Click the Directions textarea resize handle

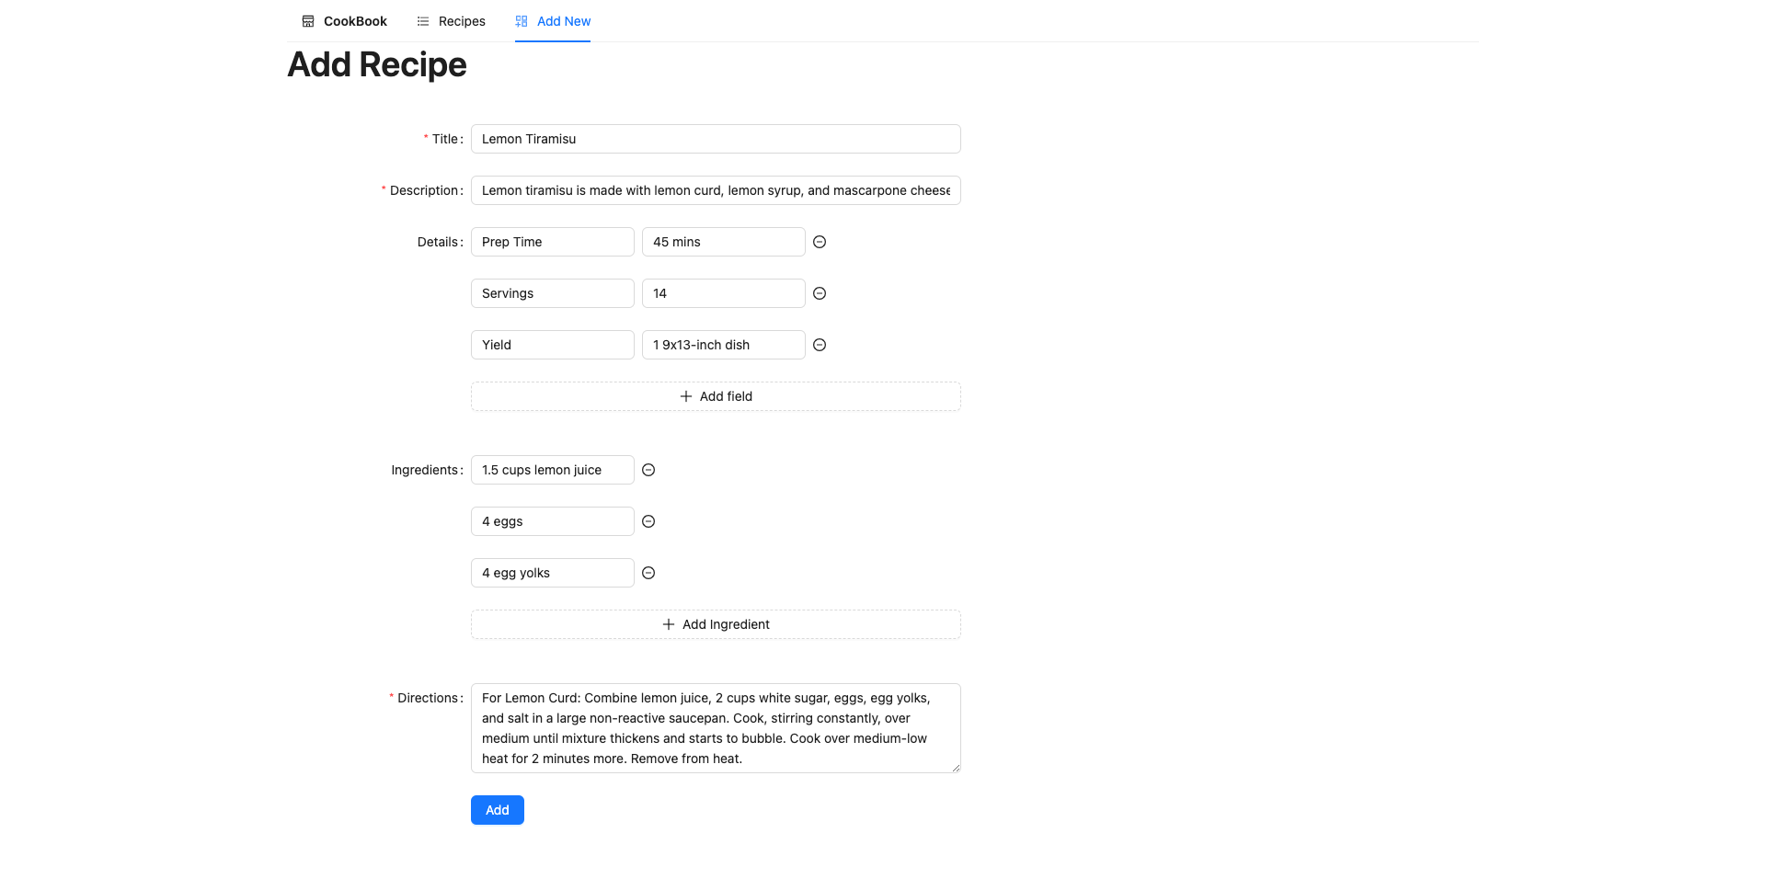coord(956,768)
